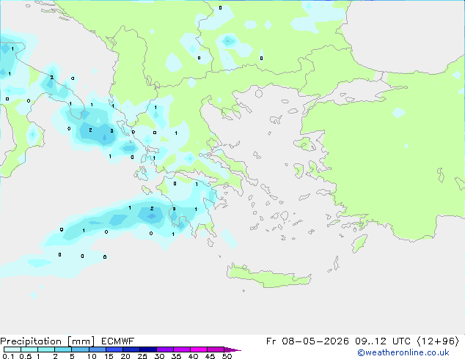The width and height of the screenshot is (465, 359).
Task: Select the 5–10 mm legend color swatch
Action: [80, 349]
